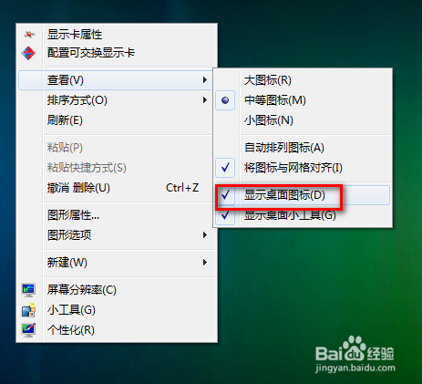Expand the 排序方式(O) submenu arrow
Image resolution: width=422 pixels, height=384 pixels.
pos(205,100)
